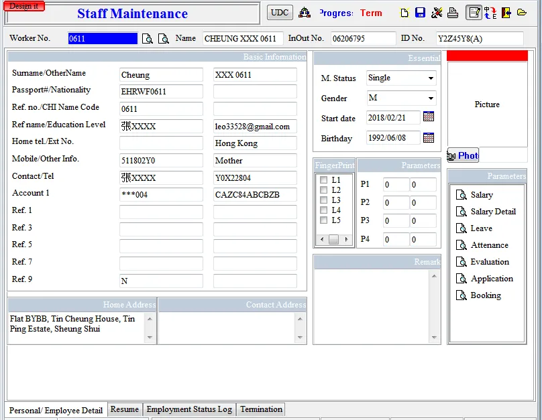The width and height of the screenshot is (542, 420).
Task: Switch to the Resume tab
Action: [x=125, y=409]
